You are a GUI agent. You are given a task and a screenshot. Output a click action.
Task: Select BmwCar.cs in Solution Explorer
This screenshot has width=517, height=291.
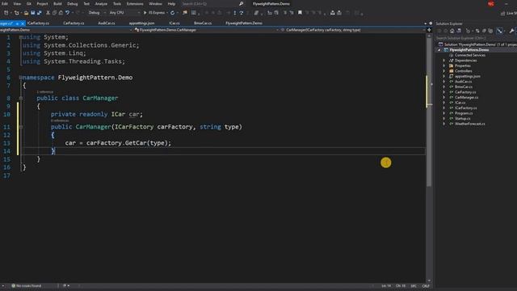point(464,86)
